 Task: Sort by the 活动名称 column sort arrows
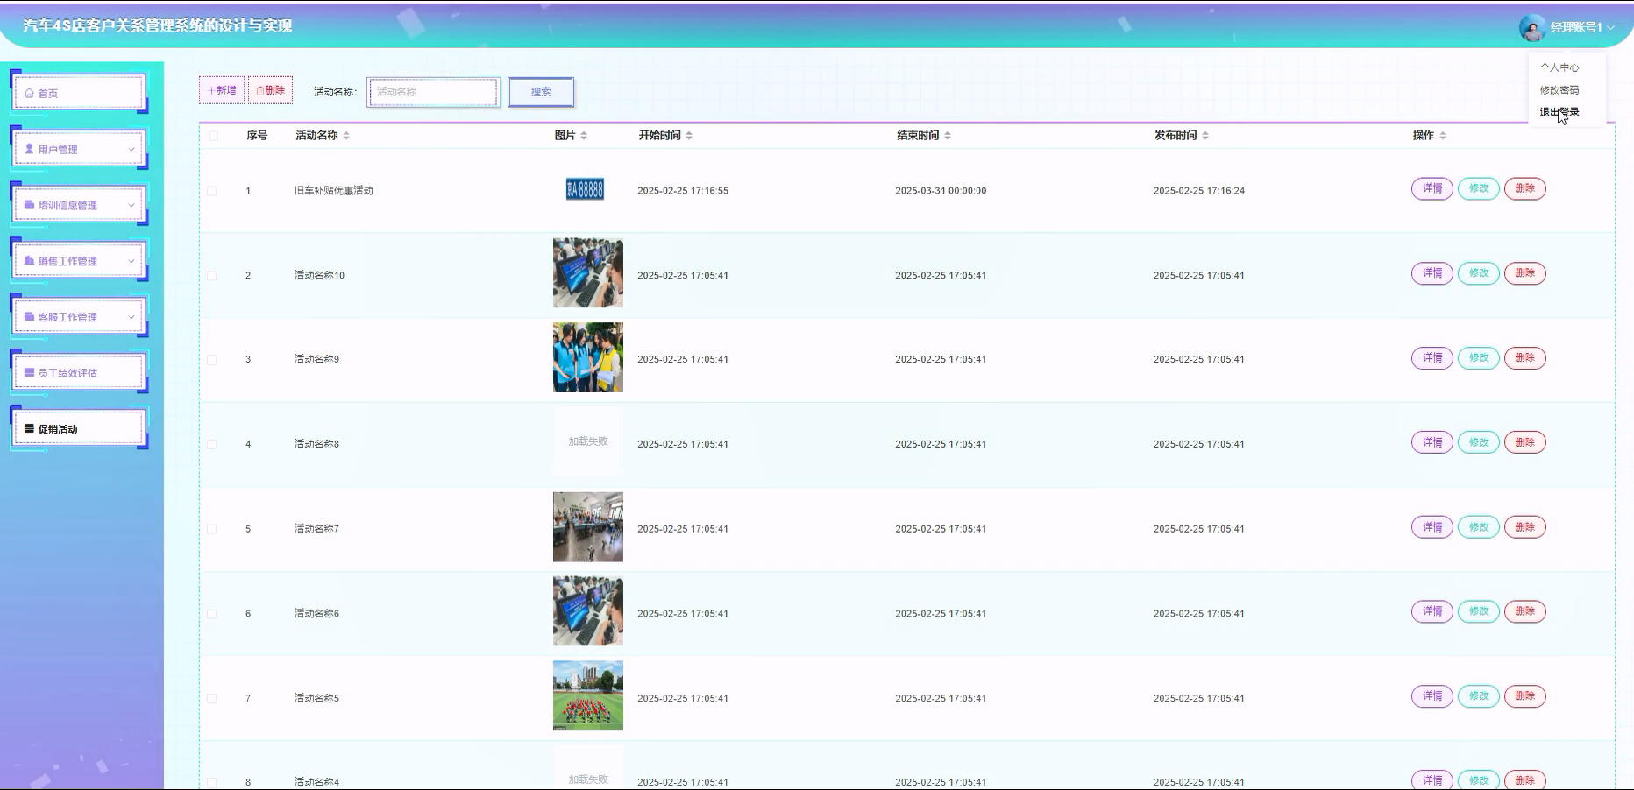tap(346, 136)
